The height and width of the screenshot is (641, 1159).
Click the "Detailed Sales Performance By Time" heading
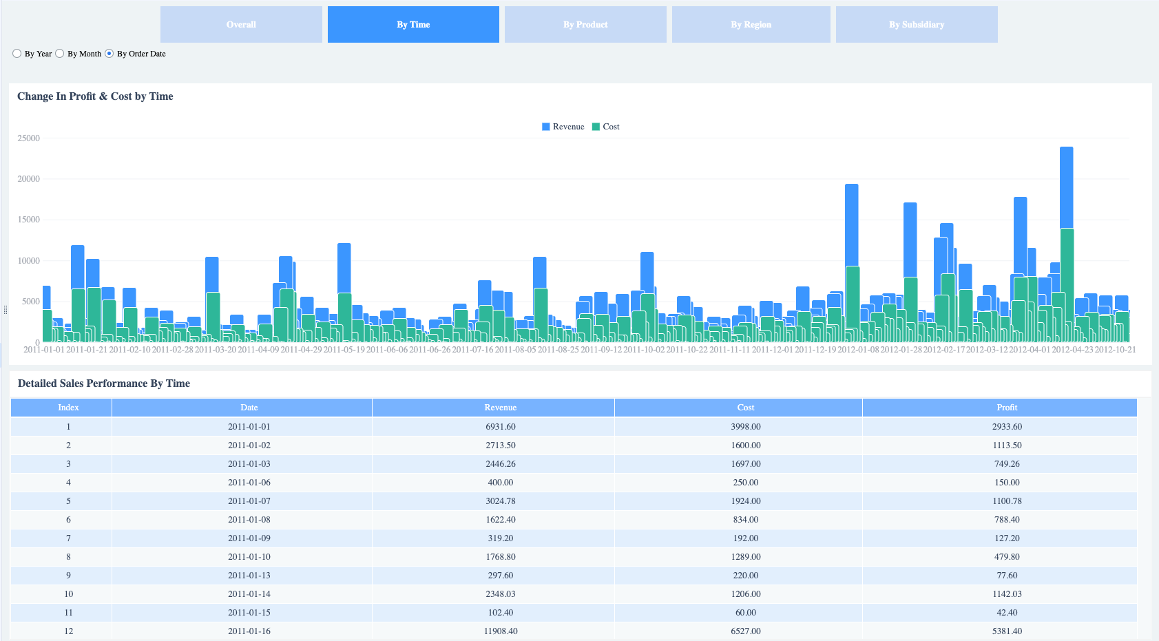coord(103,383)
